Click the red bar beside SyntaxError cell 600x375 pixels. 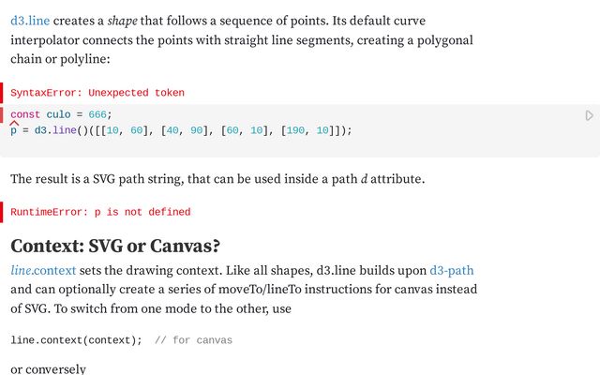(x=2, y=93)
